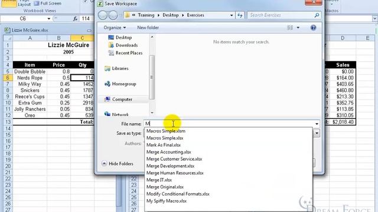Click the Lizzie McGuire title cell
Image resolution: width=378 pixels, height=212 pixels.
[x=69, y=45]
